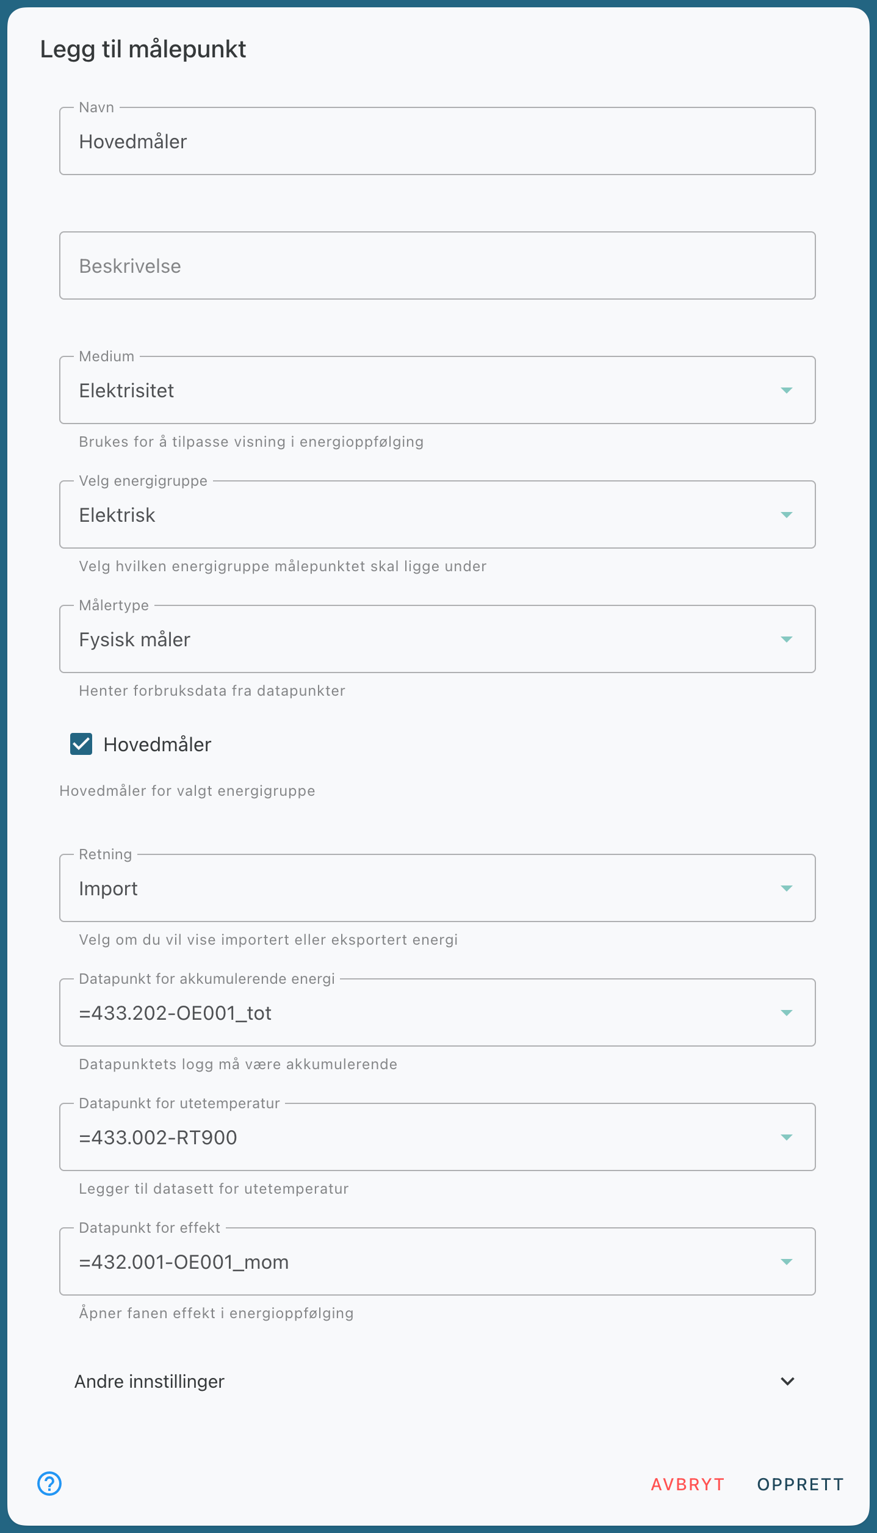Expand the Andre innstillinger section
This screenshot has height=1533, width=877.
(x=438, y=1381)
